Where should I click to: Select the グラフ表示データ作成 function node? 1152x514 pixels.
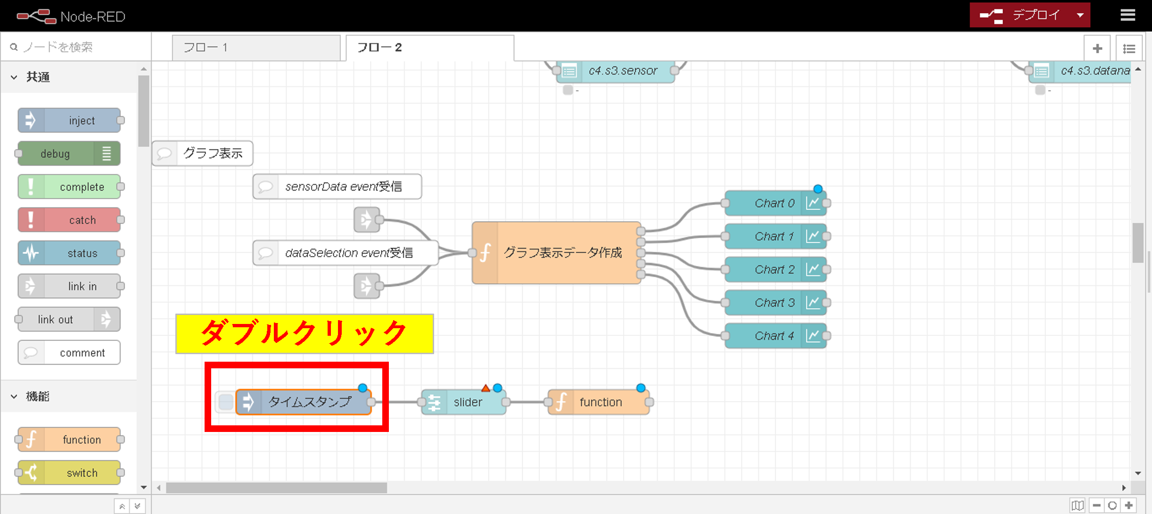[556, 253]
